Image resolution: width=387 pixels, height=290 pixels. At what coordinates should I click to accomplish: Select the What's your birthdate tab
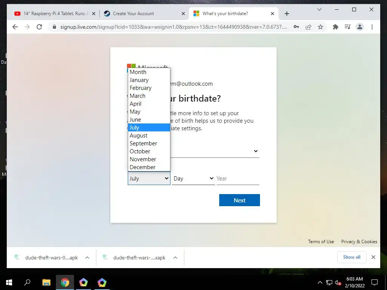tap(233, 14)
